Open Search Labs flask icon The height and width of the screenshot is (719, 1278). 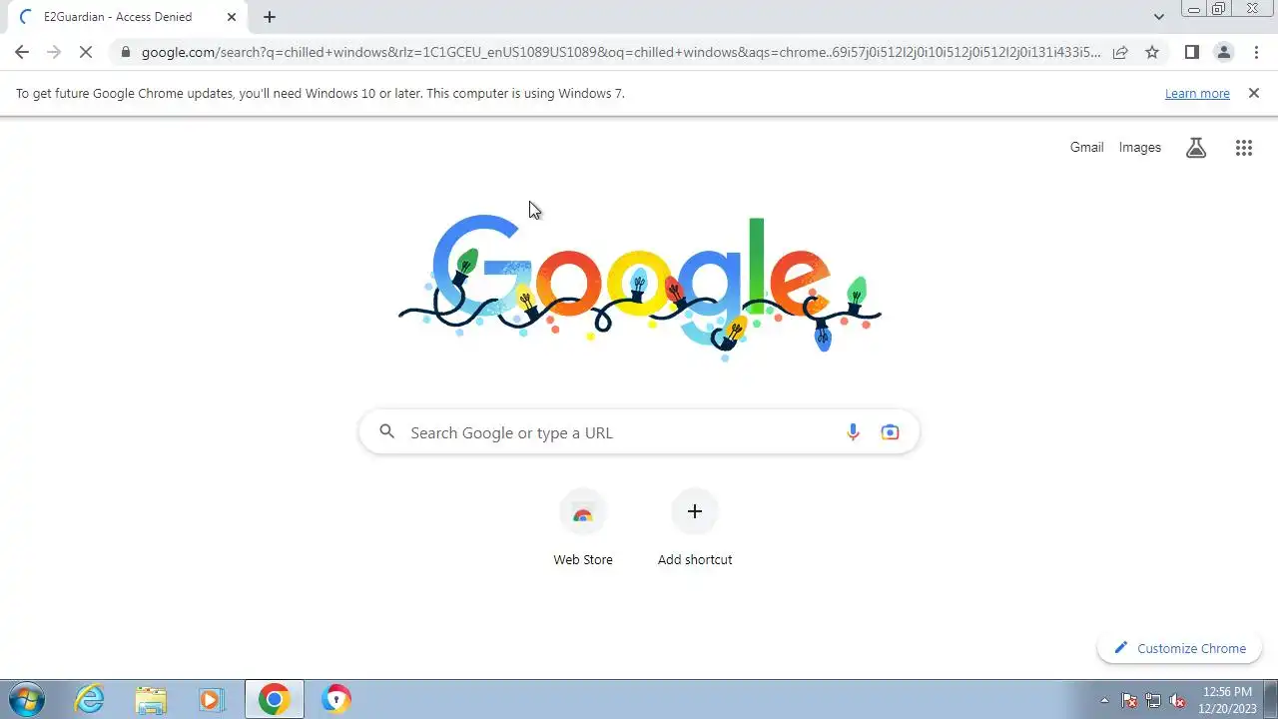click(x=1196, y=148)
